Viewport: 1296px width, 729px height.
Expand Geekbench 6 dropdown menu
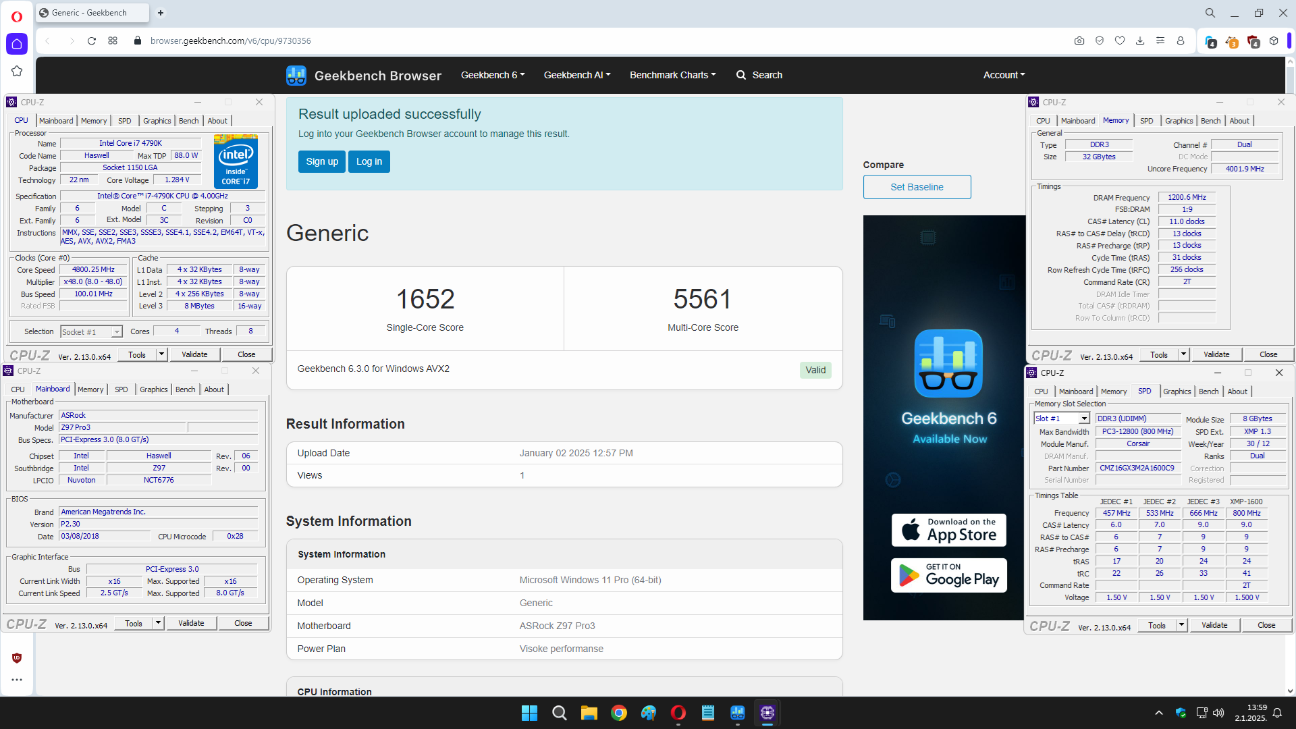tap(493, 75)
